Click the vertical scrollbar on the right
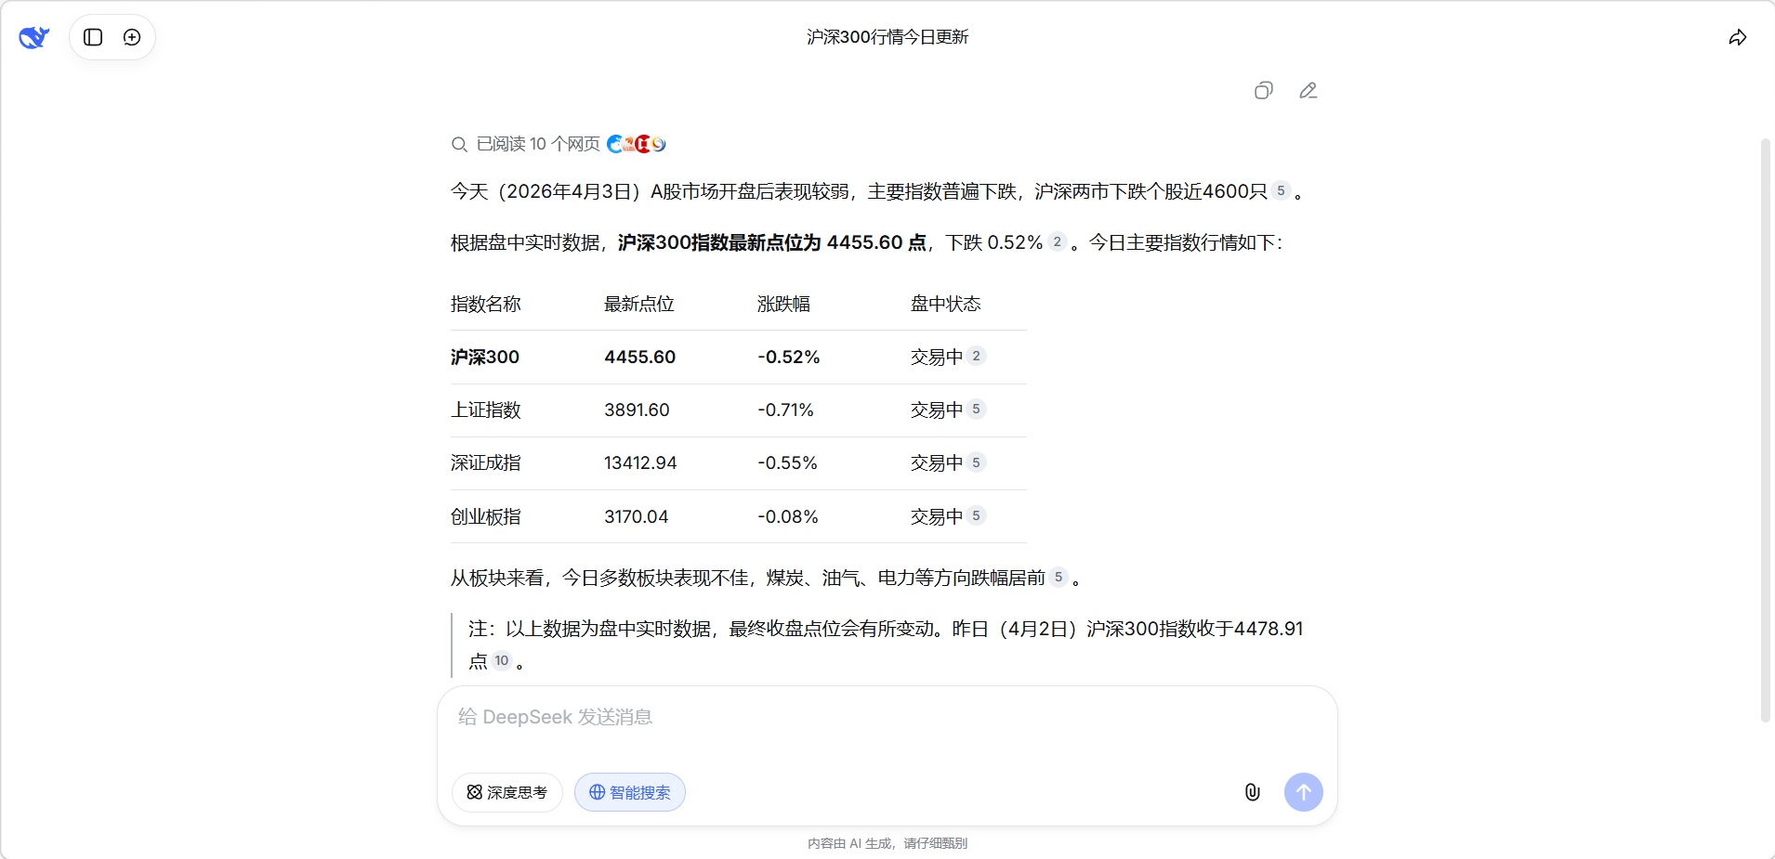This screenshot has height=859, width=1775. [1766, 427]
